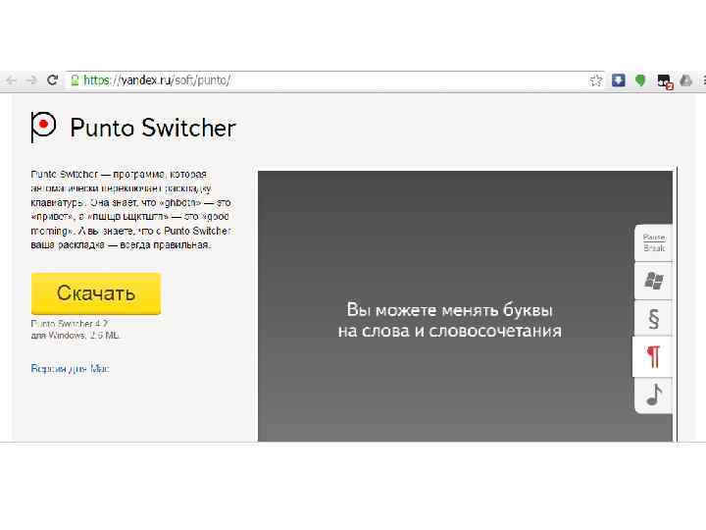Click the gray cloud extension icon
706x530 pixels.
[685, 80]
